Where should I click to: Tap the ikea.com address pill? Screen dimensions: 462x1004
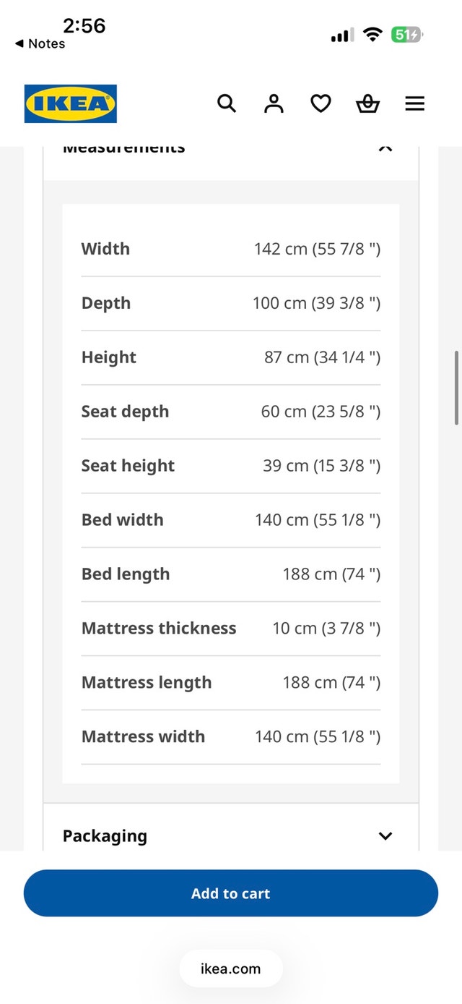point(231,969)
